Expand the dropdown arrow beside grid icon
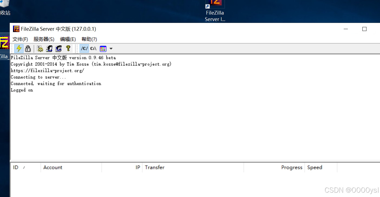380x197 pixels. pyautogui.click(x=111, y=49)
